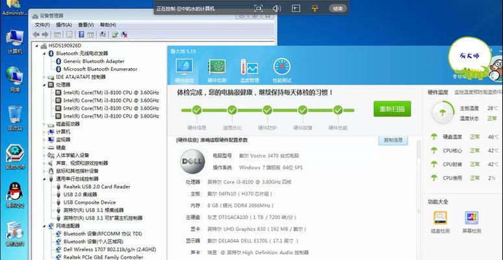Select Microsoft Bluetooth Enumerator device

[100, 69]
